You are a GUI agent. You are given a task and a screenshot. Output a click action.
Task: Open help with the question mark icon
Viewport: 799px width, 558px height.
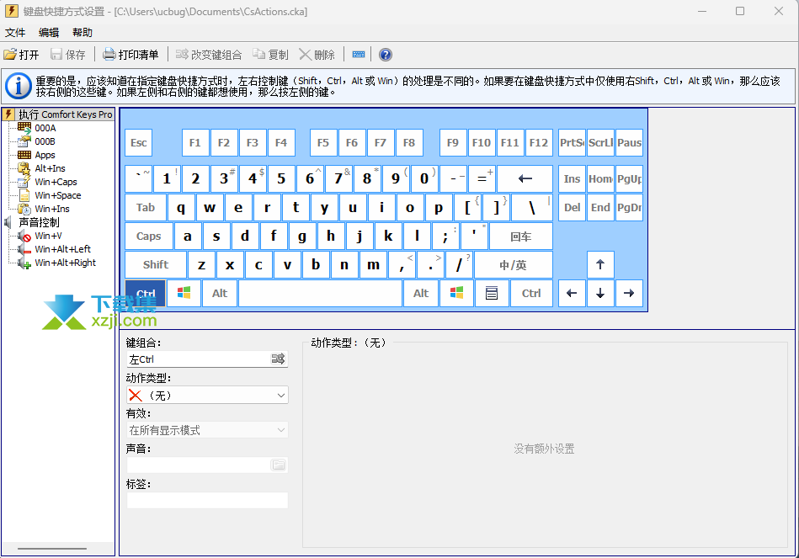[x=386, y=55]
